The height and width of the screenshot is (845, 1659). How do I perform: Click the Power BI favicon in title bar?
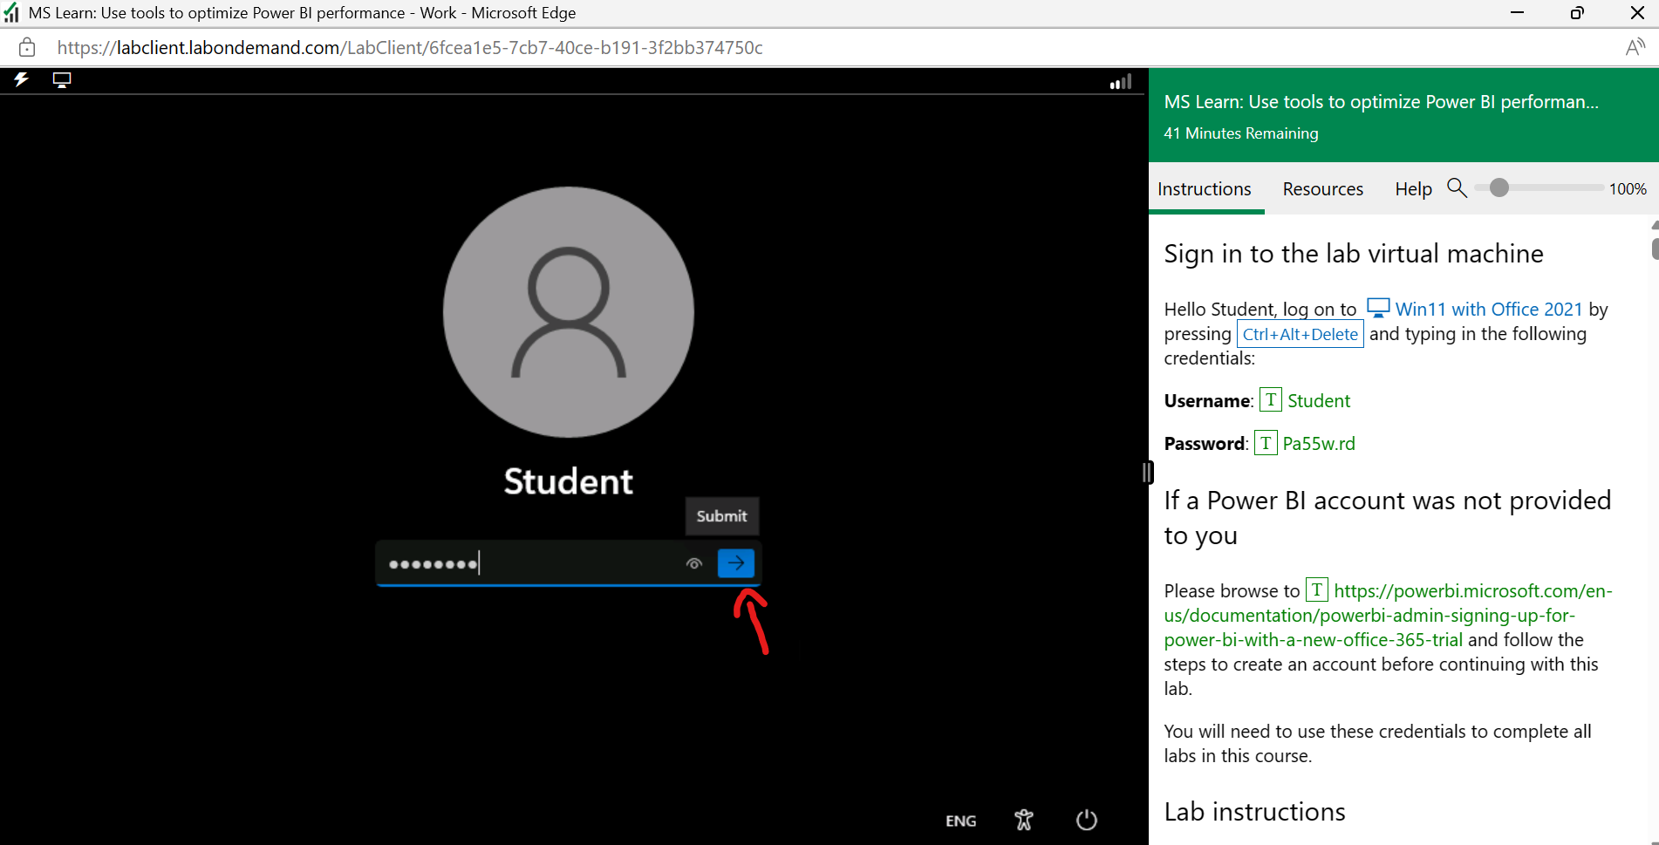(11, 13)
